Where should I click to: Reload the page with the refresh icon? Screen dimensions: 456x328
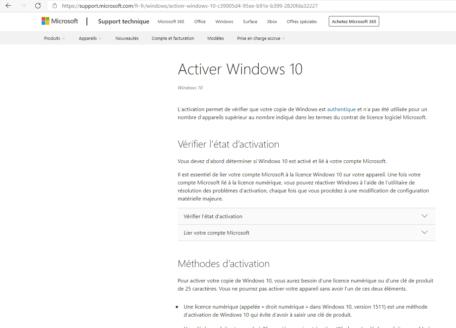click(38, 6)
